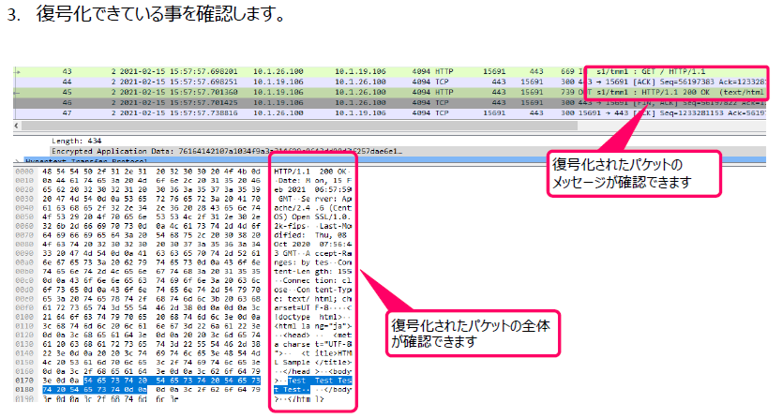782x418 pixels.
Task: Click source IP 10.1.26.100 in packet 43
Action: (278, 72)
